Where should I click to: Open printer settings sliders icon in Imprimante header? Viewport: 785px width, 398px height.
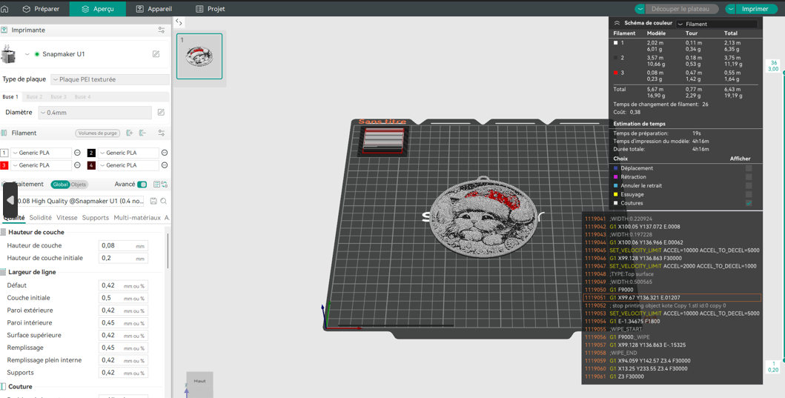(161, 30)
